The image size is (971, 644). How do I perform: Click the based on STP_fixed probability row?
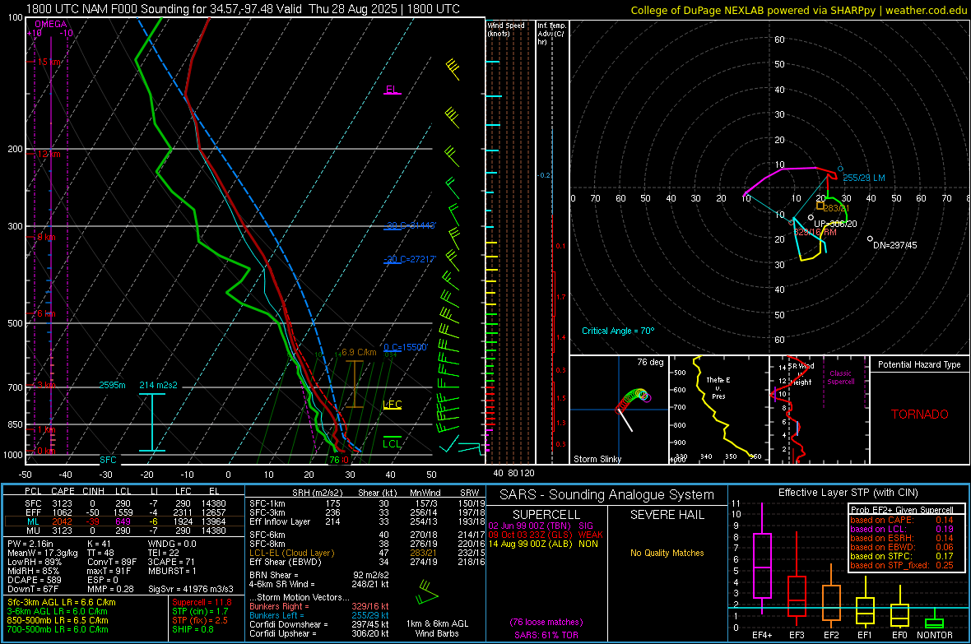point(902,565)
